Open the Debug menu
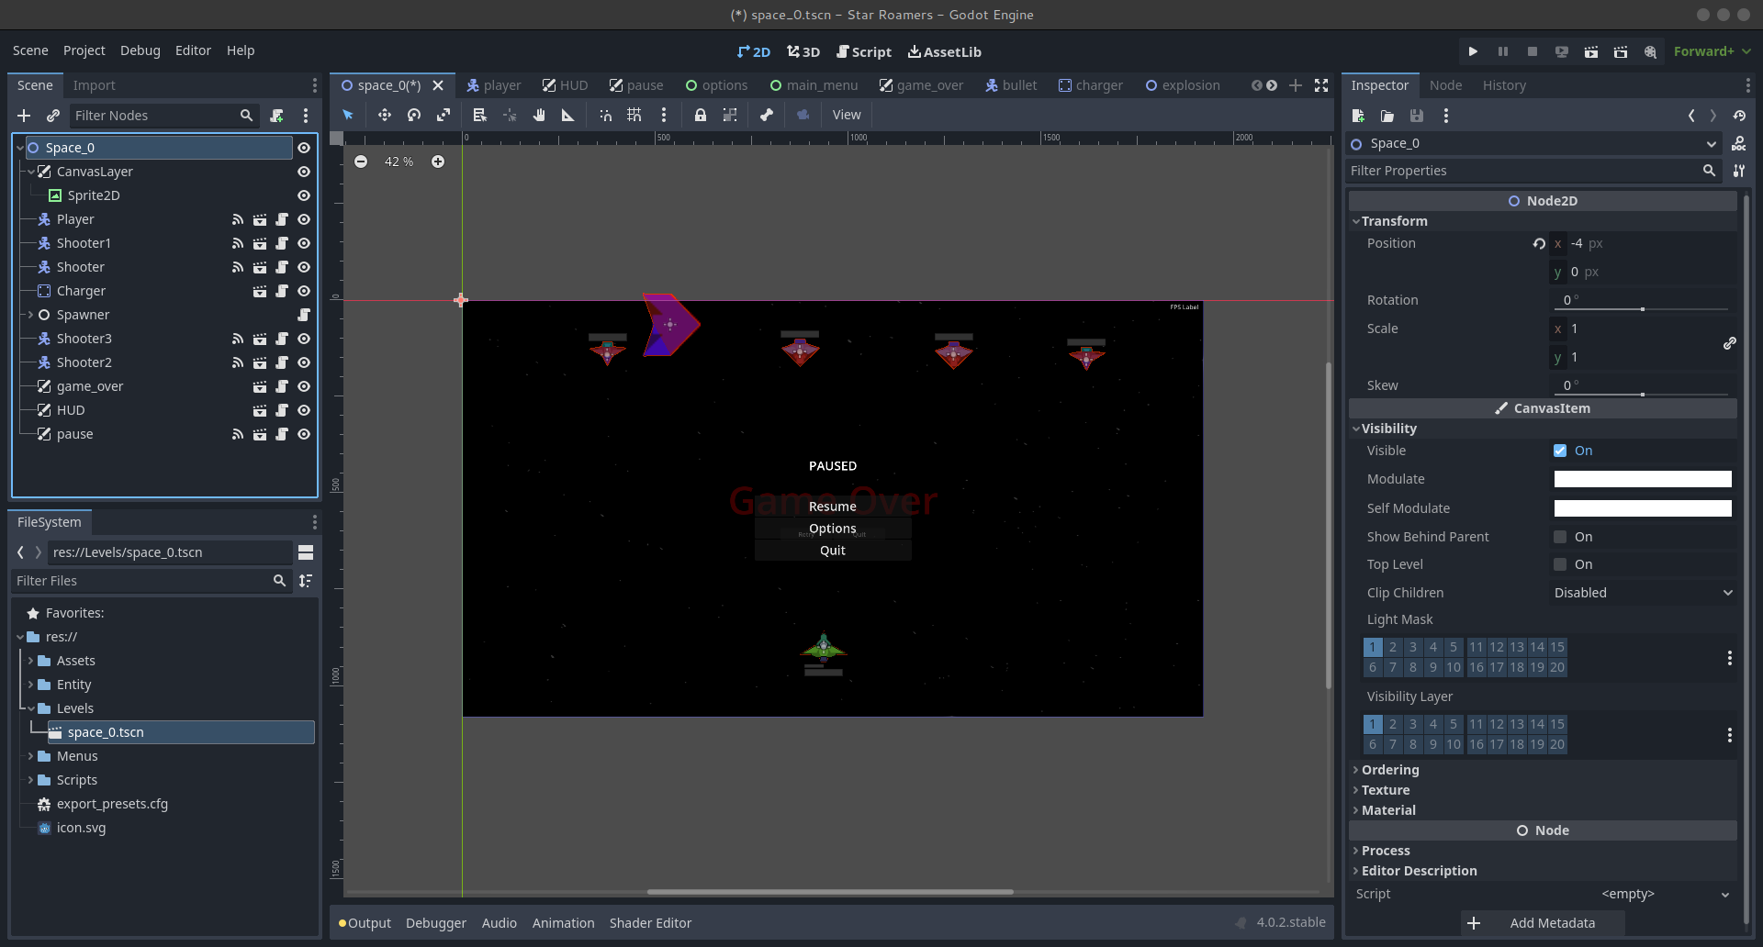This screenshot has width=1763, height=947. 140,50
